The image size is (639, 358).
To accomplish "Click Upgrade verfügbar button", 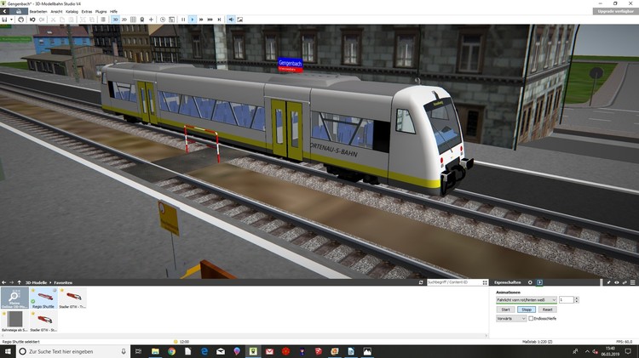I will click(x=615, y=11).
